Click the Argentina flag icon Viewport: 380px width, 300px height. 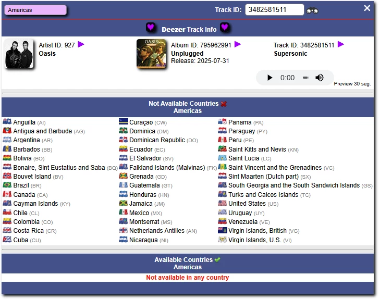coord(7,140)
